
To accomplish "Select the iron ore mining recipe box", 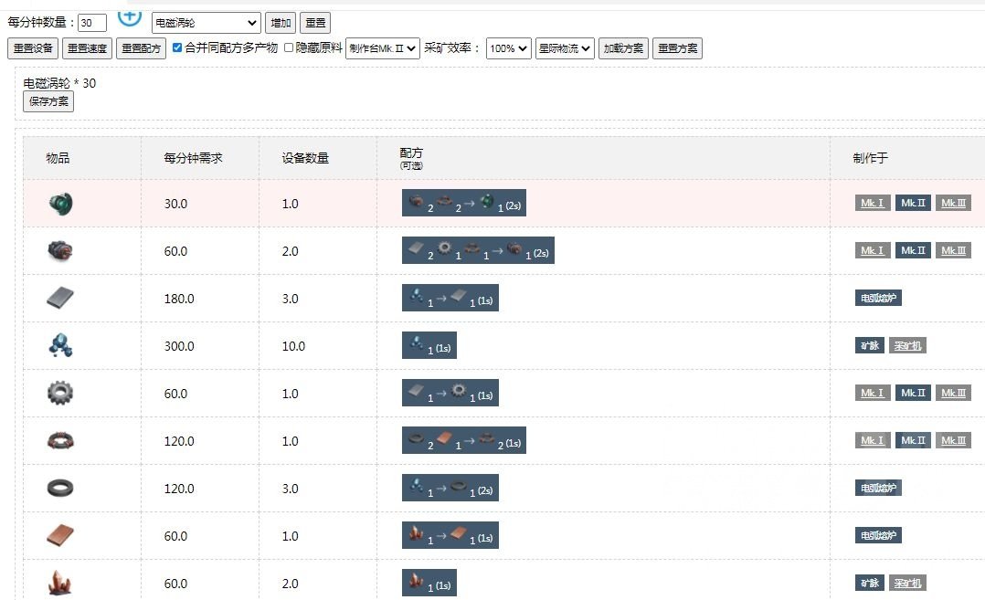I will point(429,346).
